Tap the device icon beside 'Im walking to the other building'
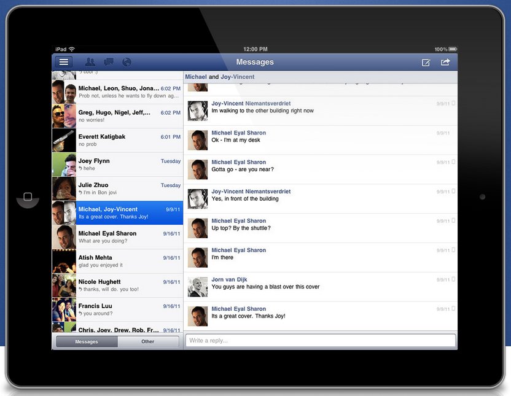The image size is (511, 396). (x=453, y=103)
